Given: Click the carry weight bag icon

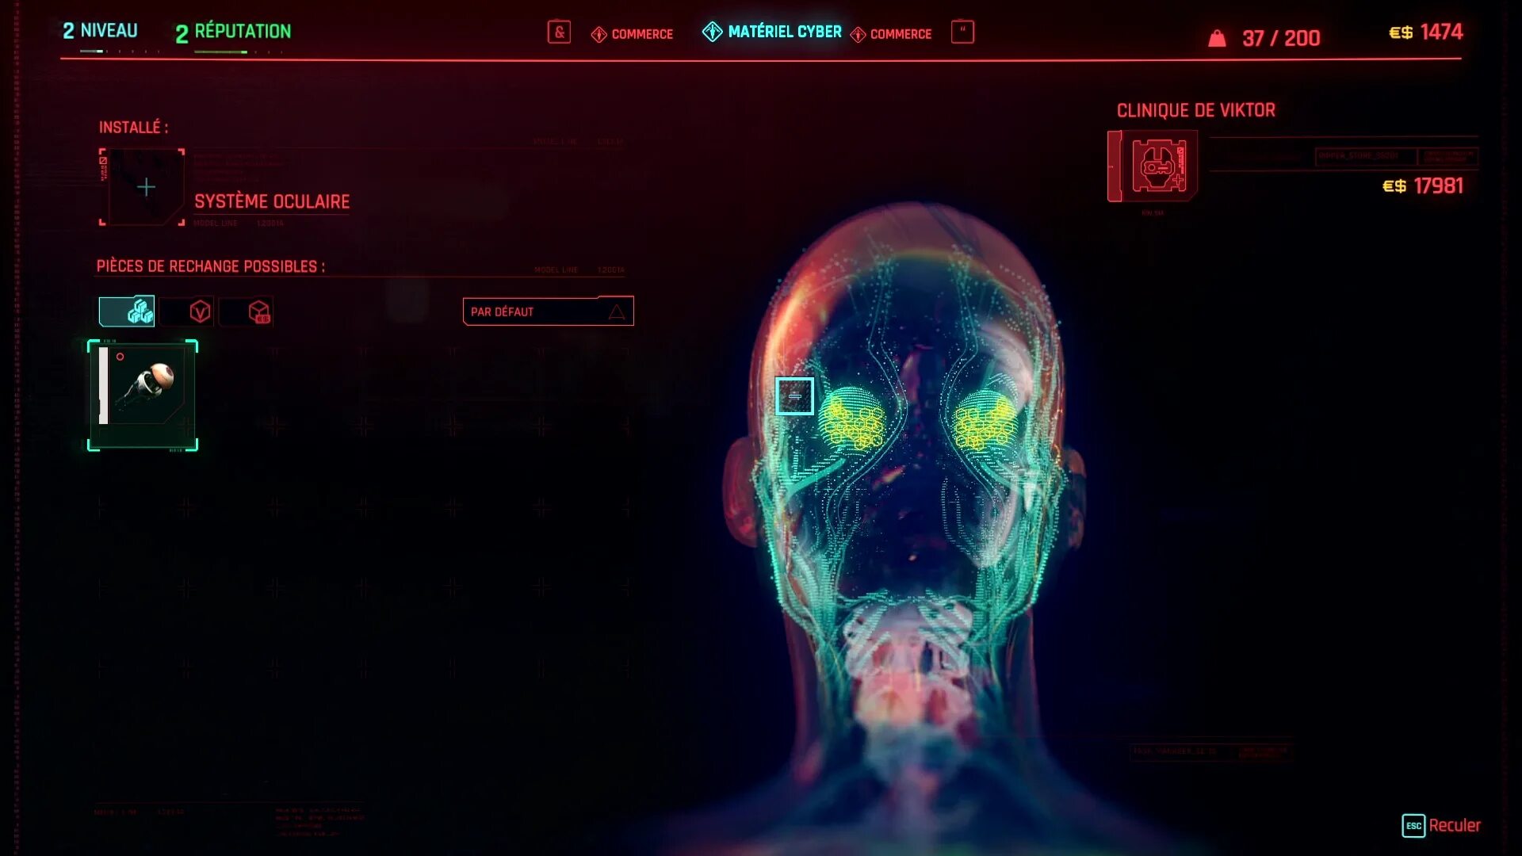Looking at the screenshot, I should tap(1217, 38).
